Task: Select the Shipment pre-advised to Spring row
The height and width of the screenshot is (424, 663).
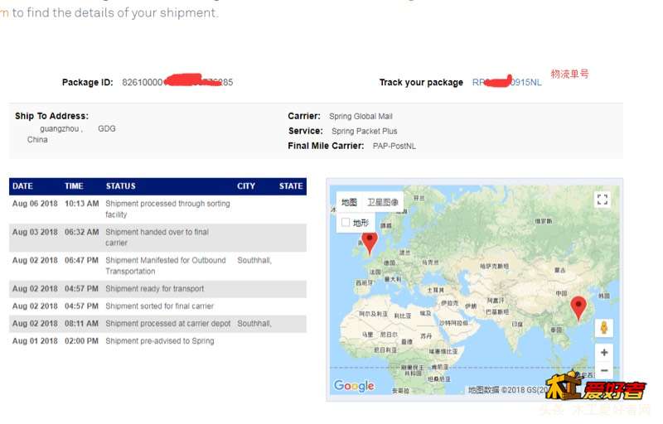Action: click(x=157, y=341)
